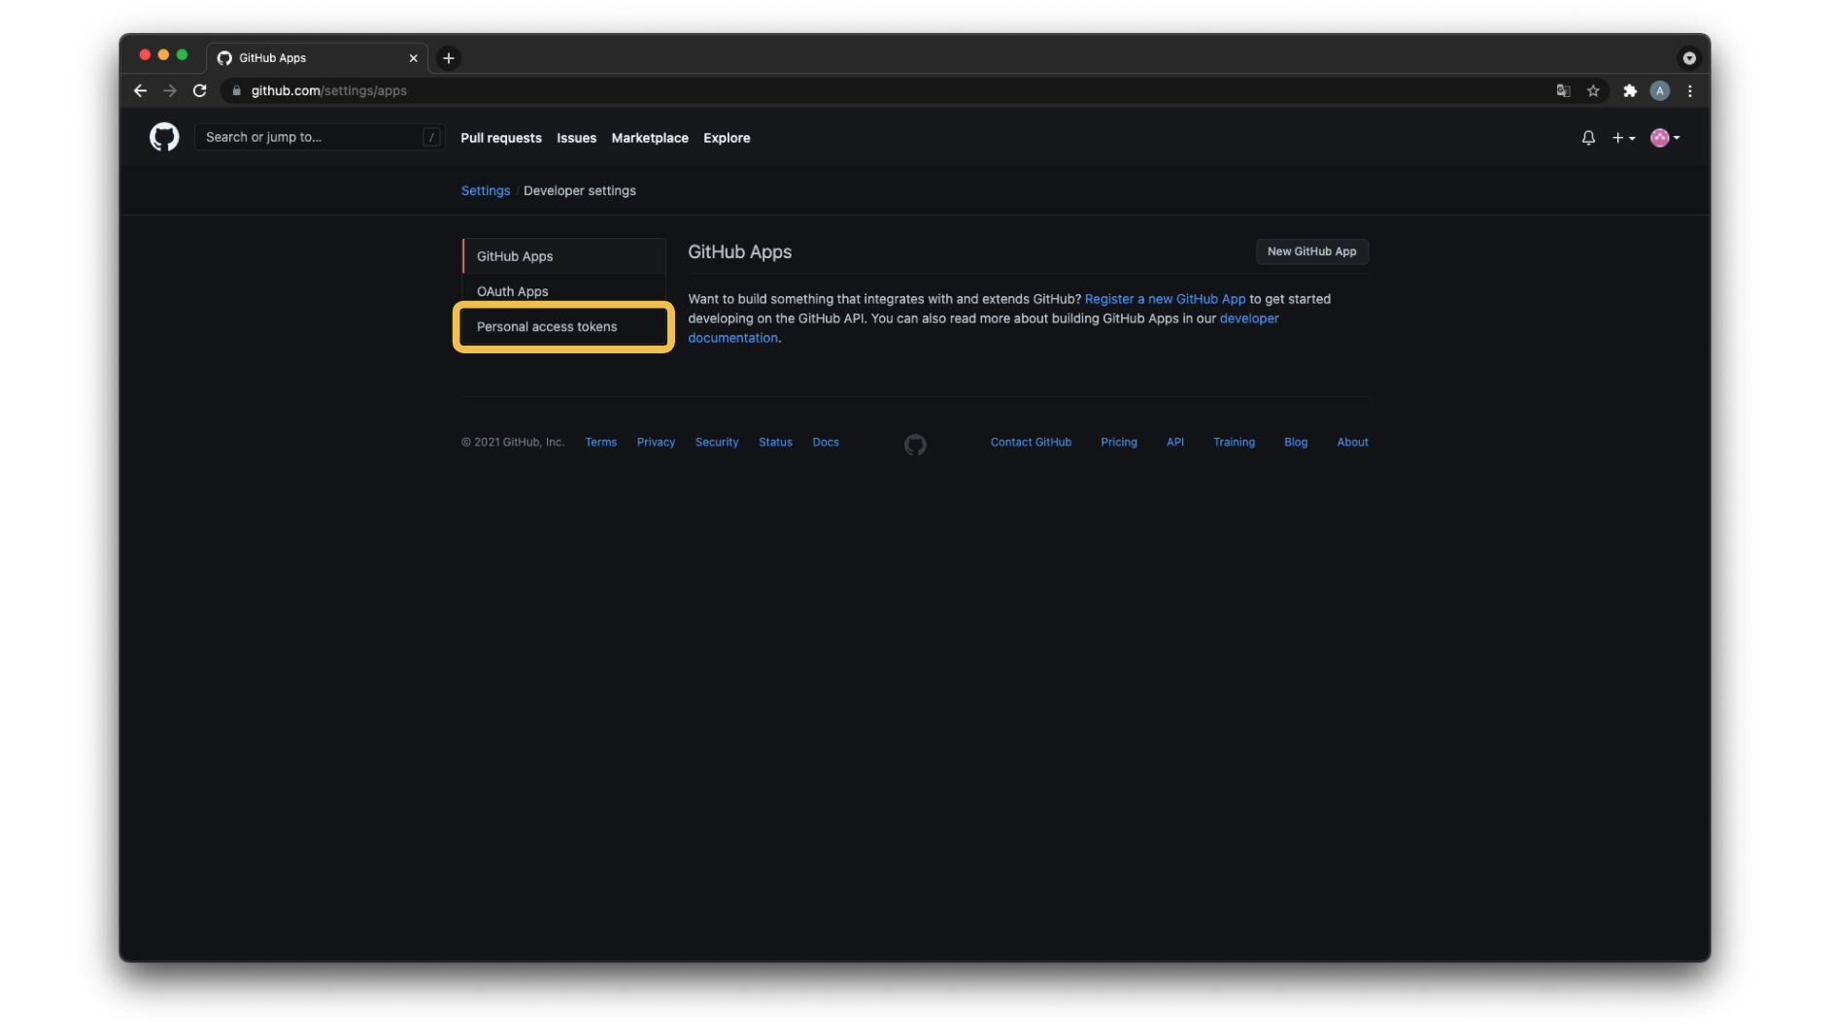Click the Developer settings breadcrumb text
1831x1030 pixels.
(x=580, y=190)
